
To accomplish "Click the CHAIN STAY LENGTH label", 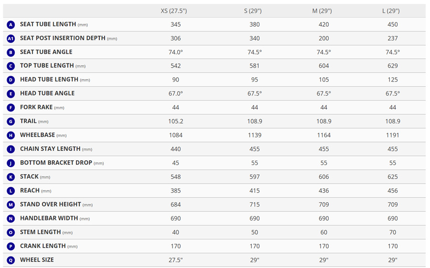I will pos(50,149).
